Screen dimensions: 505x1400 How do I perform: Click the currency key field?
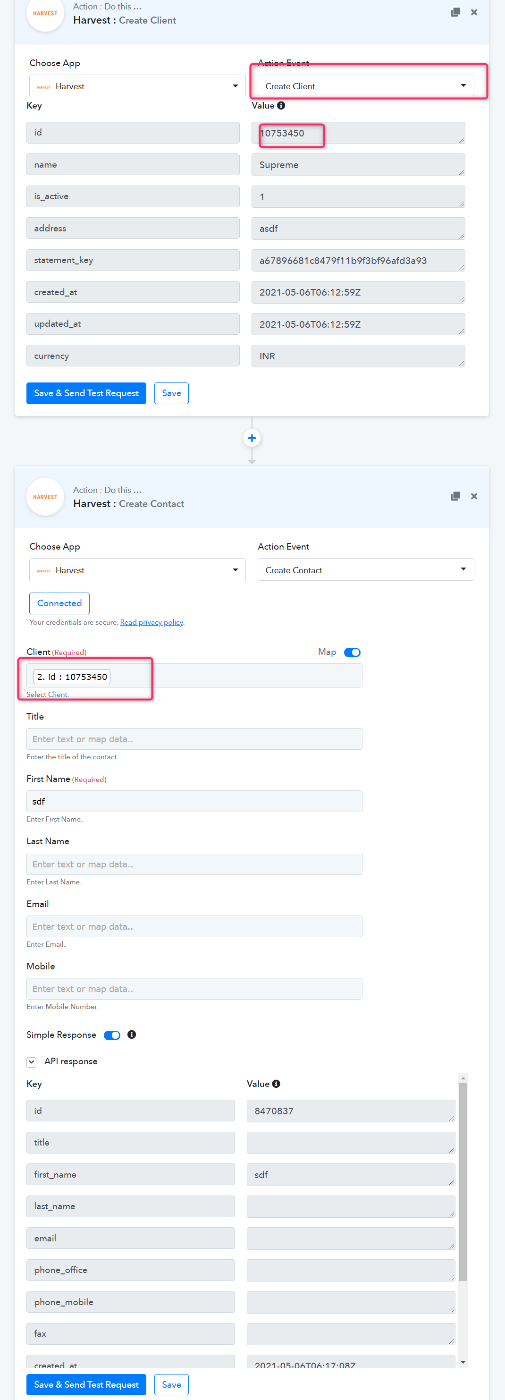pos(133,356)
